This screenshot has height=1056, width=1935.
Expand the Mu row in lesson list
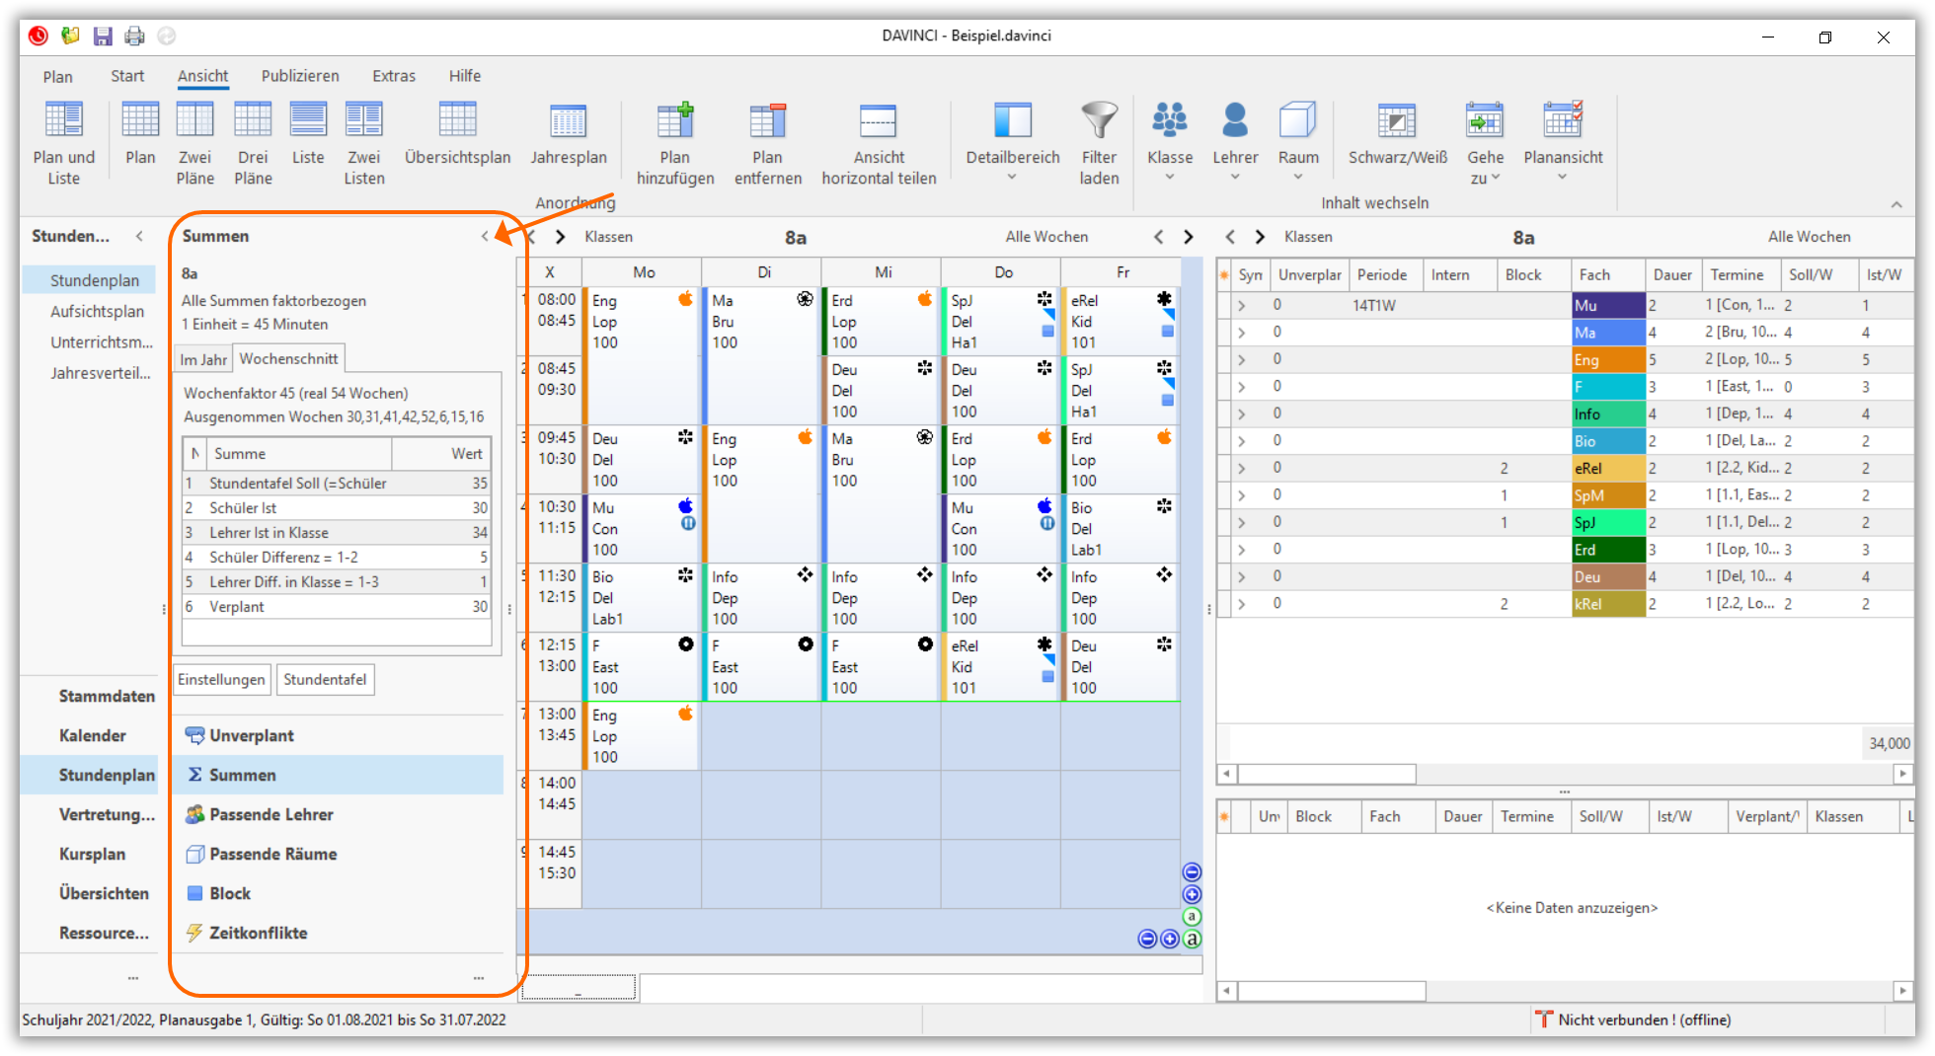[1242, 306]
